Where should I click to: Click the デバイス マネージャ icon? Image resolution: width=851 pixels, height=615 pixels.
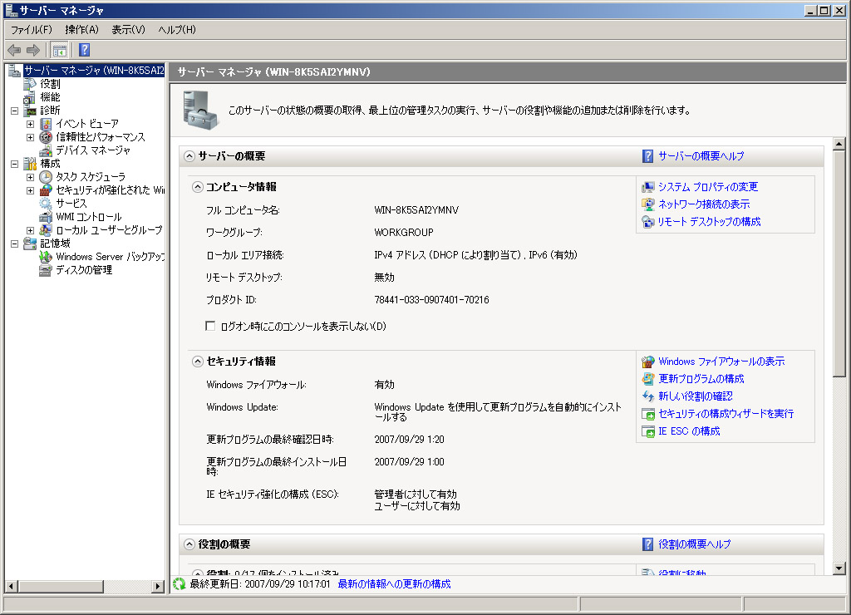(x=47, y=150)
